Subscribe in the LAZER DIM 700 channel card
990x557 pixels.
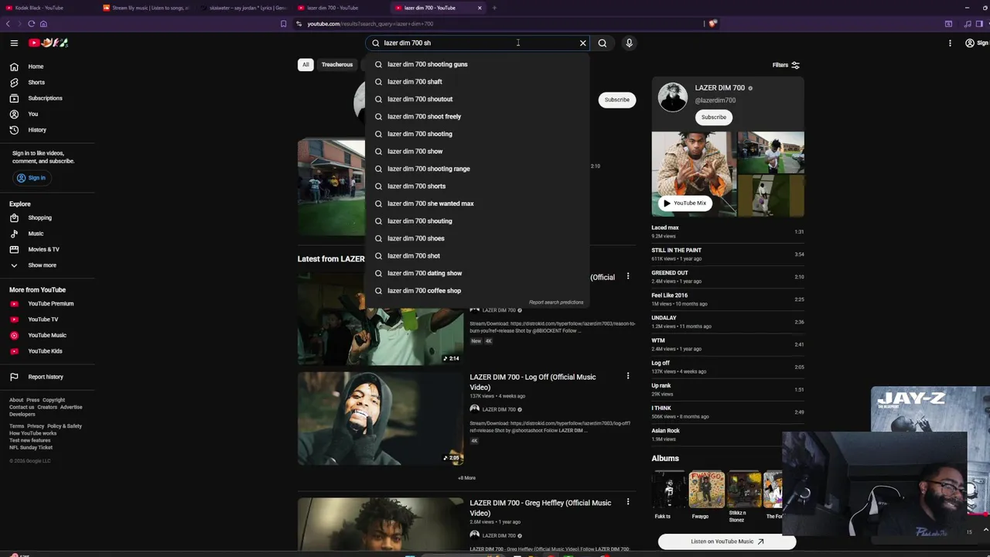pyautogui.click(x=713, y=118)
